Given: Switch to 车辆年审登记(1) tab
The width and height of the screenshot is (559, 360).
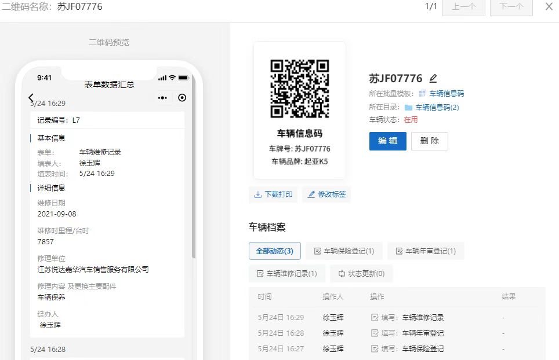Looking at the screenshot, I should click(x=426, y=251).
